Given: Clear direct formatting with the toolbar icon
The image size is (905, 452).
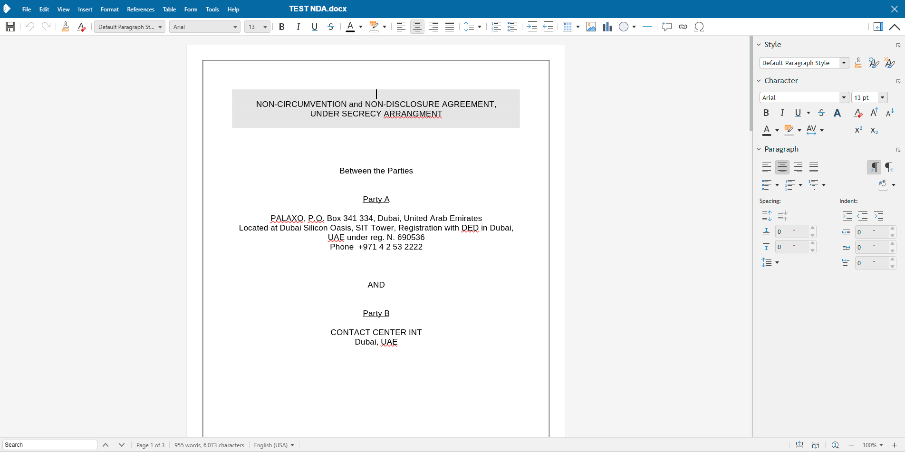Looking at the screenshot, I should pos(81,27).
